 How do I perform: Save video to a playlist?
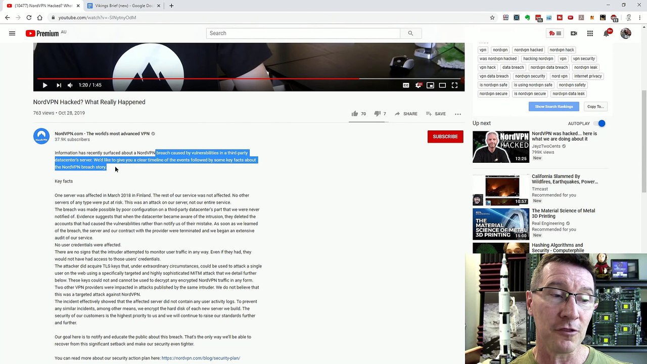(x=436, y=114)
